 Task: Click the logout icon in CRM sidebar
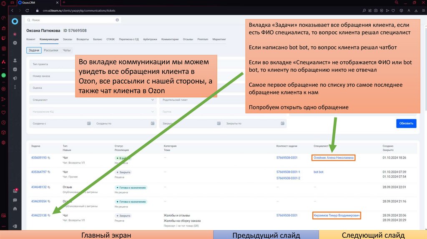(x=15, y=226)
